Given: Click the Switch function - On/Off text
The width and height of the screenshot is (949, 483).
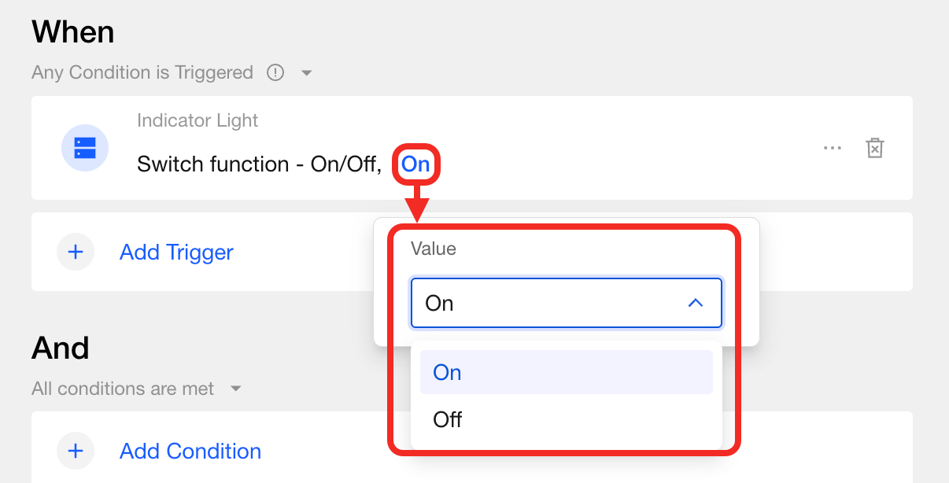Looking at the screenshot, I should 259,164.
